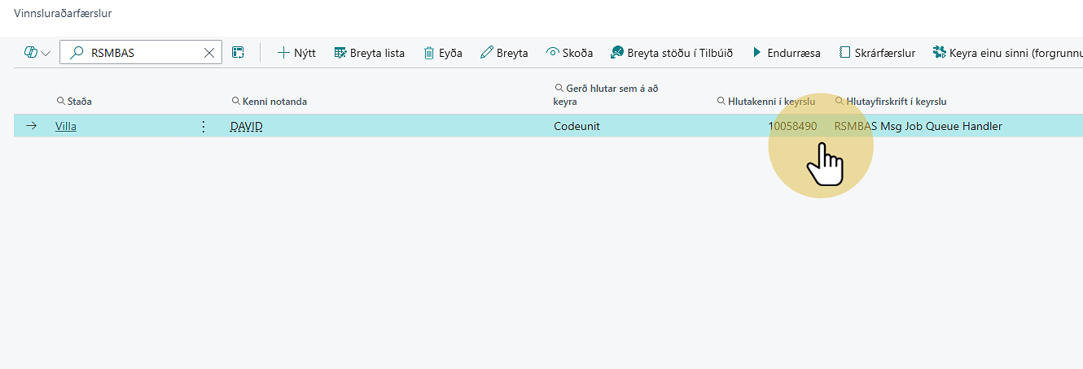Select RSMBAS Msg Job Queue Handler cell
Viewport: 1083px width, 369px height.
pyautogui.click(x=919, y=126)
